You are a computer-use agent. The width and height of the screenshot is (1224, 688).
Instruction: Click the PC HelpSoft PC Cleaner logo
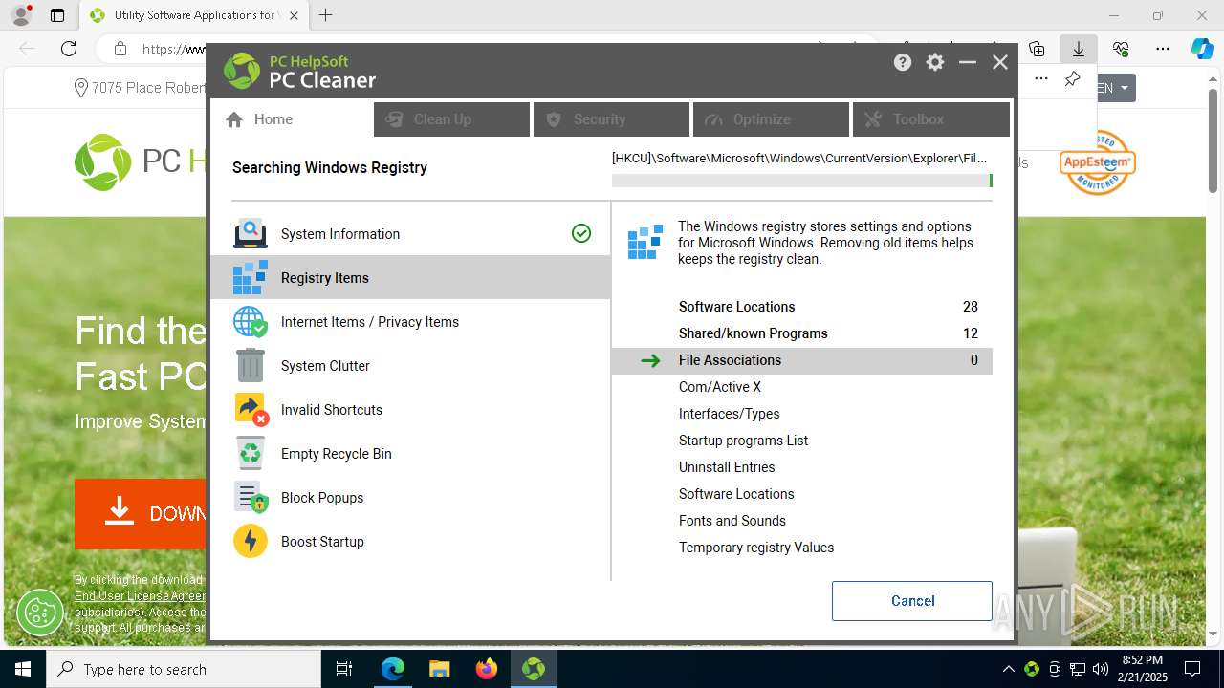pos(300,71)
